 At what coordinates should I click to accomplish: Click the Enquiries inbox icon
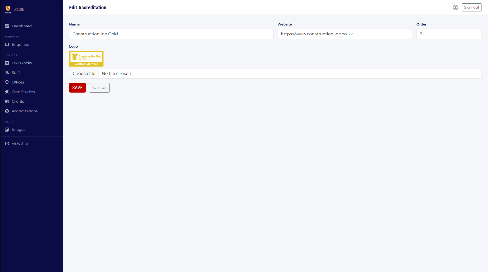coord(7,44)
